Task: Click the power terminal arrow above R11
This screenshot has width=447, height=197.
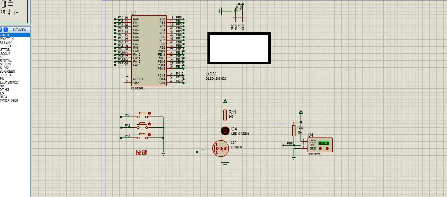Action: (x=225, y=101)
